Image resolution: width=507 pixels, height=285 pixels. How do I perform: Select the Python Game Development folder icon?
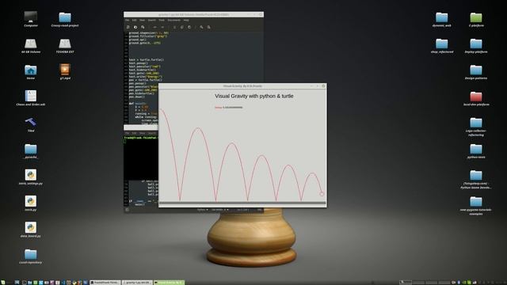click(x=476, y=179)
